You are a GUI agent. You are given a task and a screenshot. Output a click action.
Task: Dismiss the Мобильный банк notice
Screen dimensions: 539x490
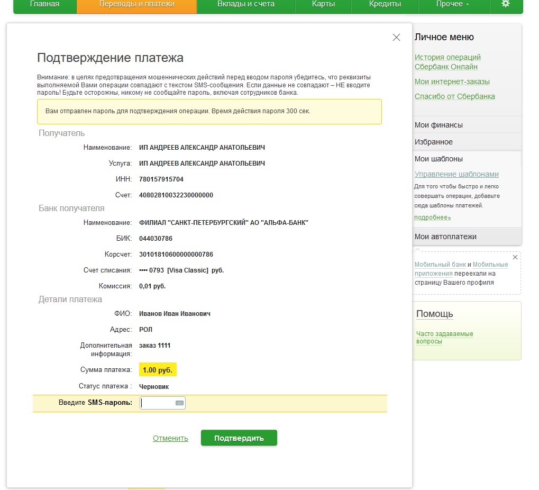[515, 257]
